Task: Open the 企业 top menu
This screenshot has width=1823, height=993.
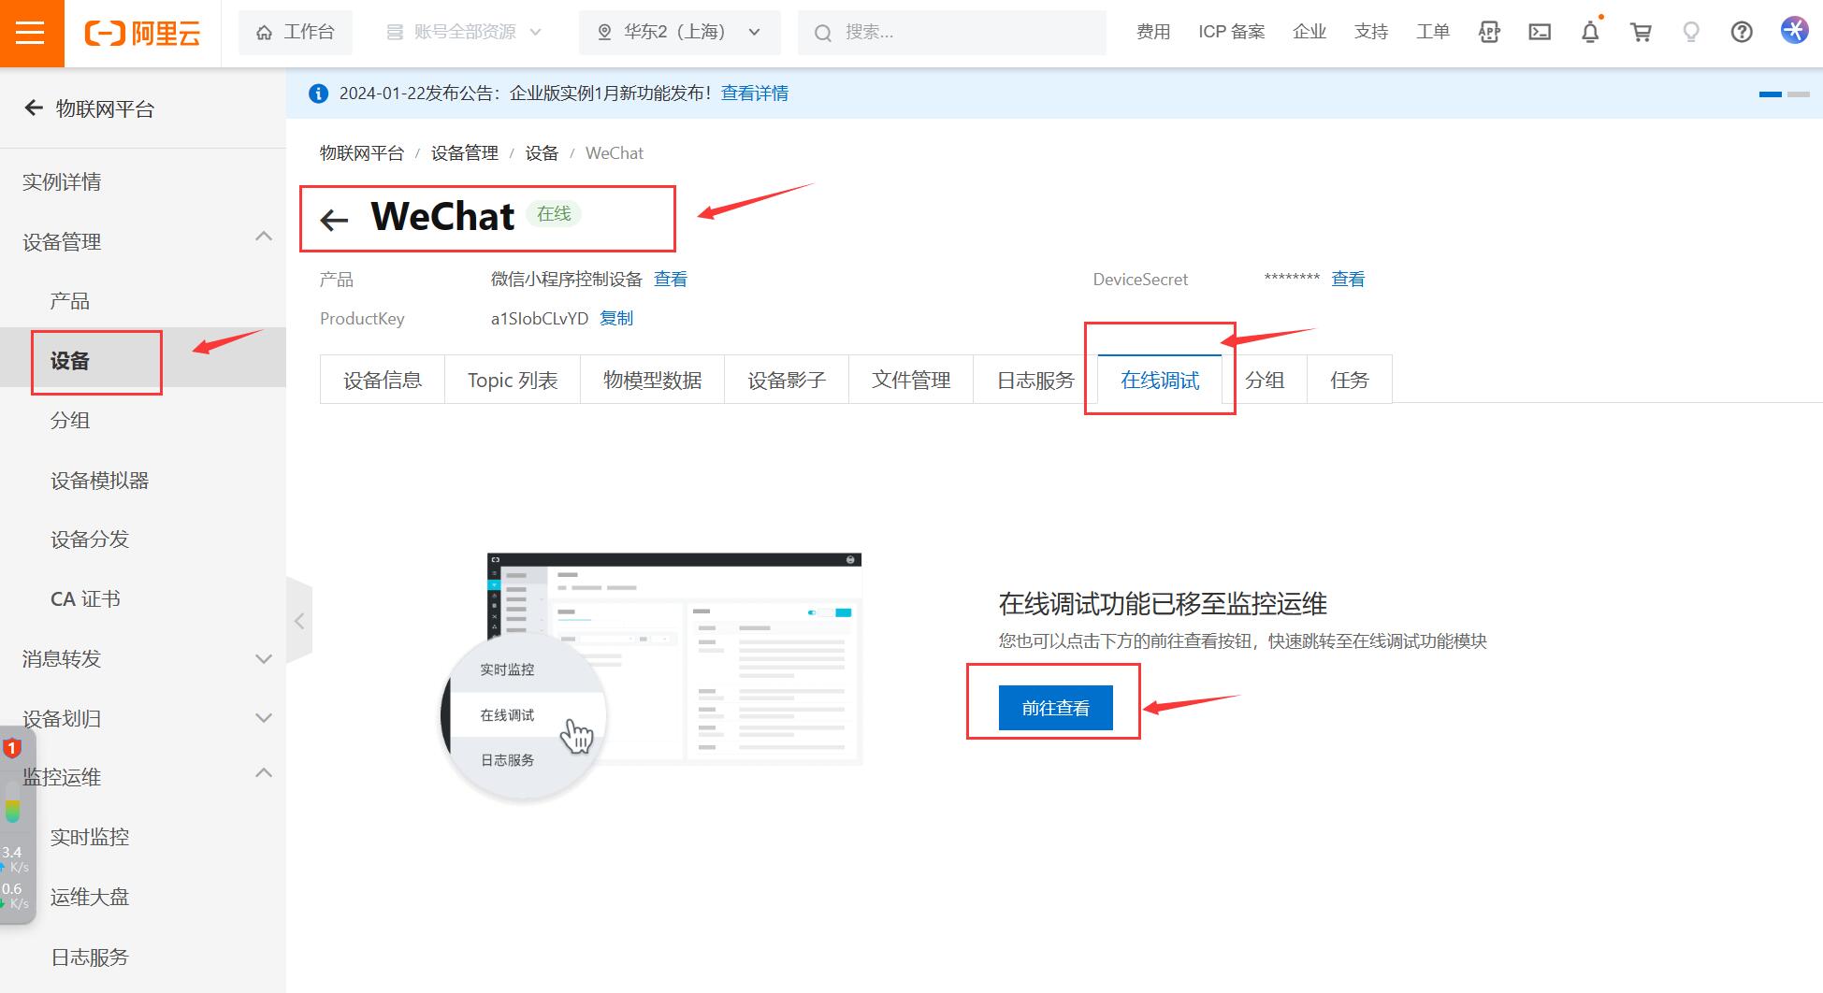Action: click(1309, 33)
